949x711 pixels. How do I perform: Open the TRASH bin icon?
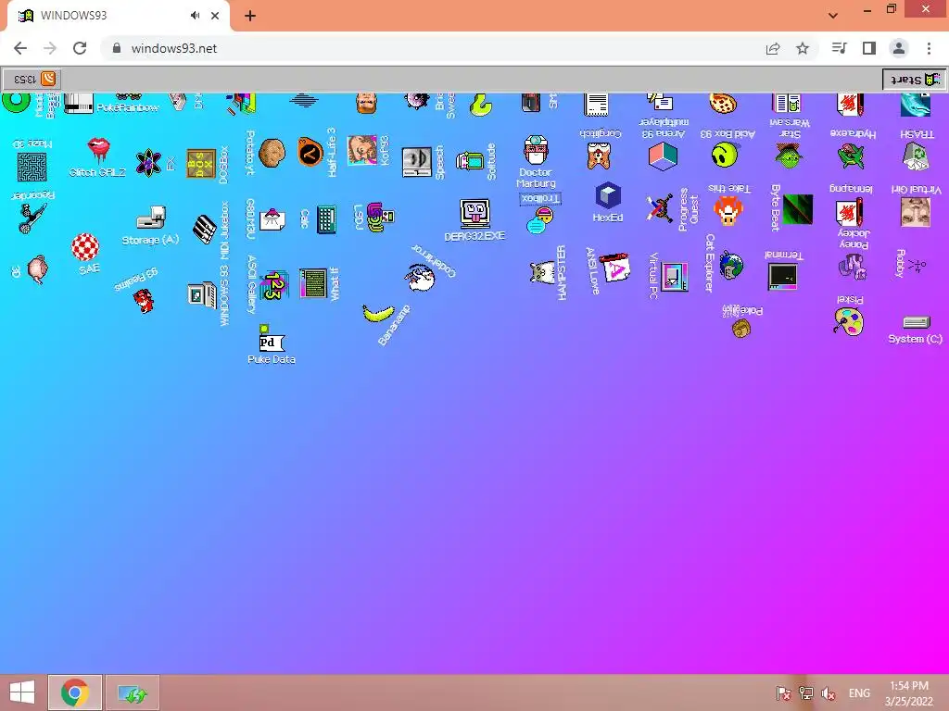[915, 156]
